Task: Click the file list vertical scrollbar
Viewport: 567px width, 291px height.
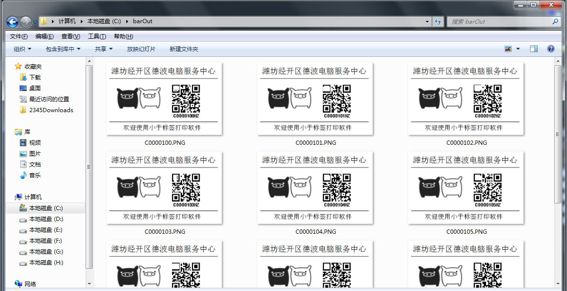Action: click(x=558, y=134)
